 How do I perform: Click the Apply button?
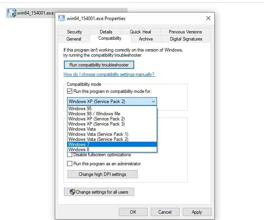pyautogui.click(x=197, y=212)
